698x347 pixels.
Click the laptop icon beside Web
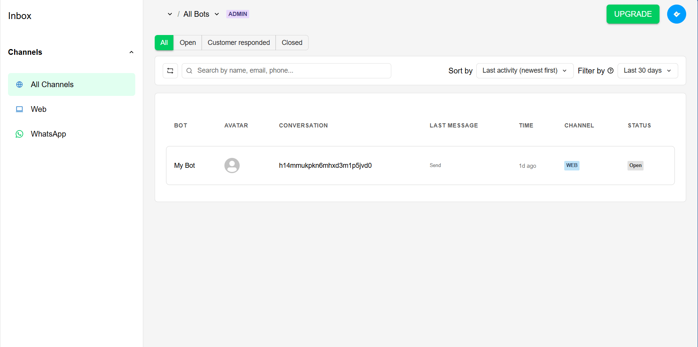click(19, 109)
